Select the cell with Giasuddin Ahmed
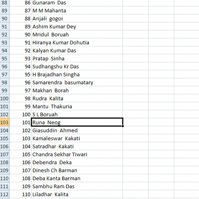199x199 pixels. pos(77,130)
